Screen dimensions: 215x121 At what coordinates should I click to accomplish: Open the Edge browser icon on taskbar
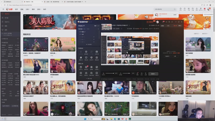click(x=115, y=119)
